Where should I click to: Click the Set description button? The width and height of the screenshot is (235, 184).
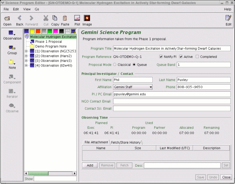click(226, 165)
